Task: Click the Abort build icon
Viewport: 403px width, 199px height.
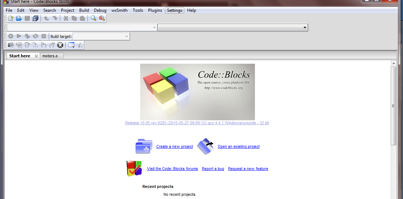Action: 44,36
